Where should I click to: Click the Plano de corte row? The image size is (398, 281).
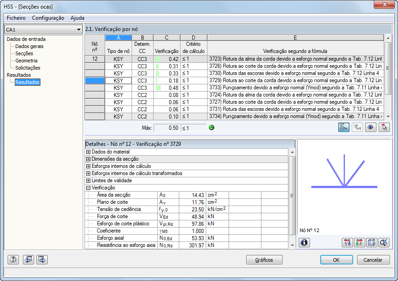coord(186,202)
